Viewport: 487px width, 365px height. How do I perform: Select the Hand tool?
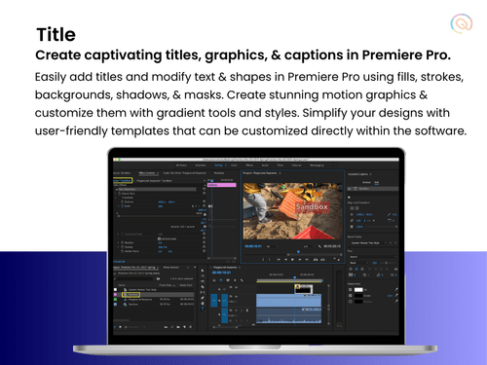(x=203, y=304)
